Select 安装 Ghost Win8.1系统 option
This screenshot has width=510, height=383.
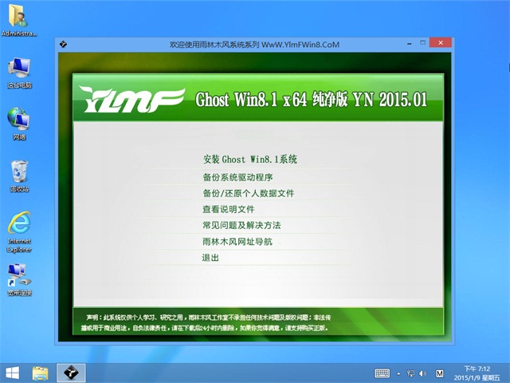(250, 160)
